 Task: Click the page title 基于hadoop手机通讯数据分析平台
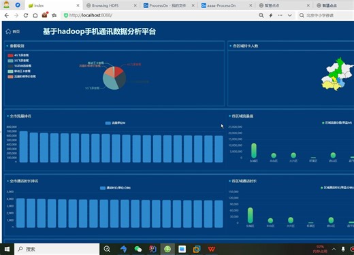pyautogui.click(x=99, y=31)
